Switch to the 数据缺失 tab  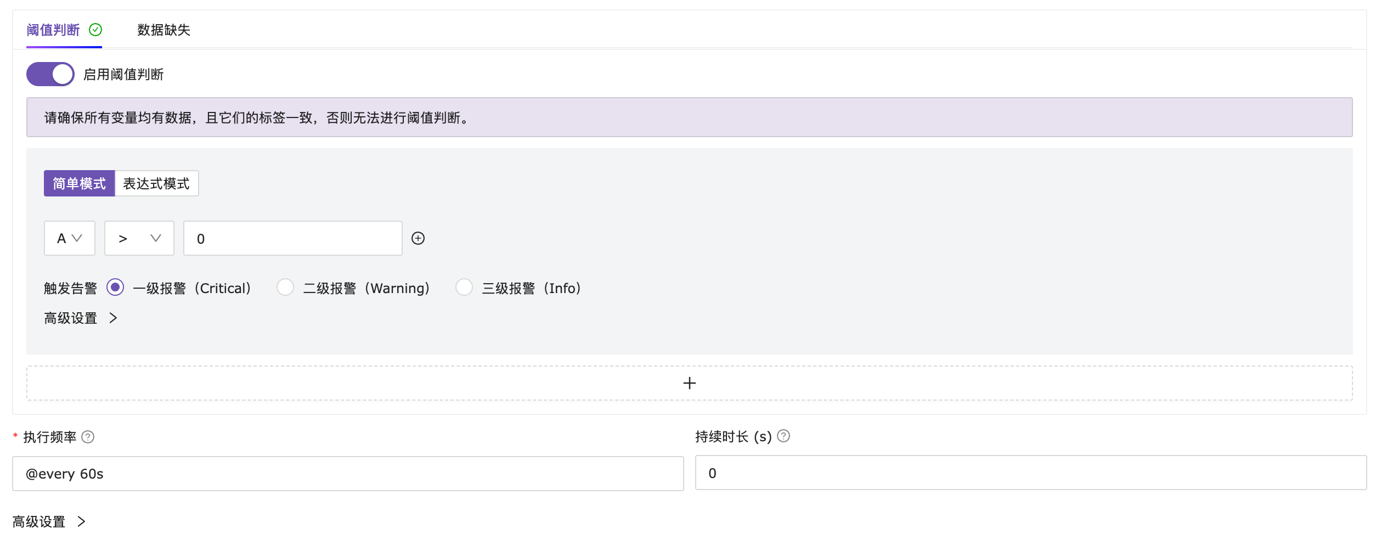pos(163,30)
